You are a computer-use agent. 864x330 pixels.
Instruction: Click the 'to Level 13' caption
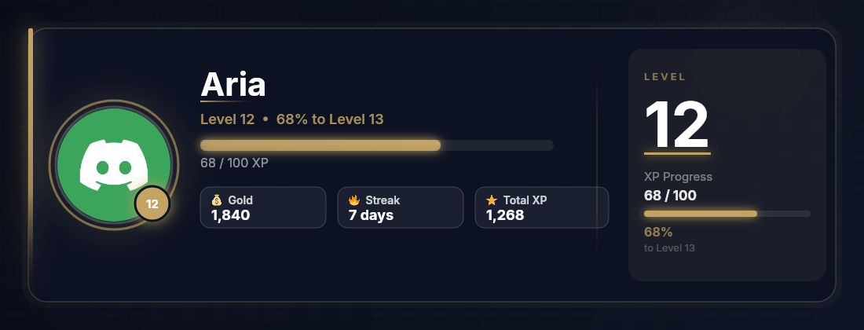669,248
